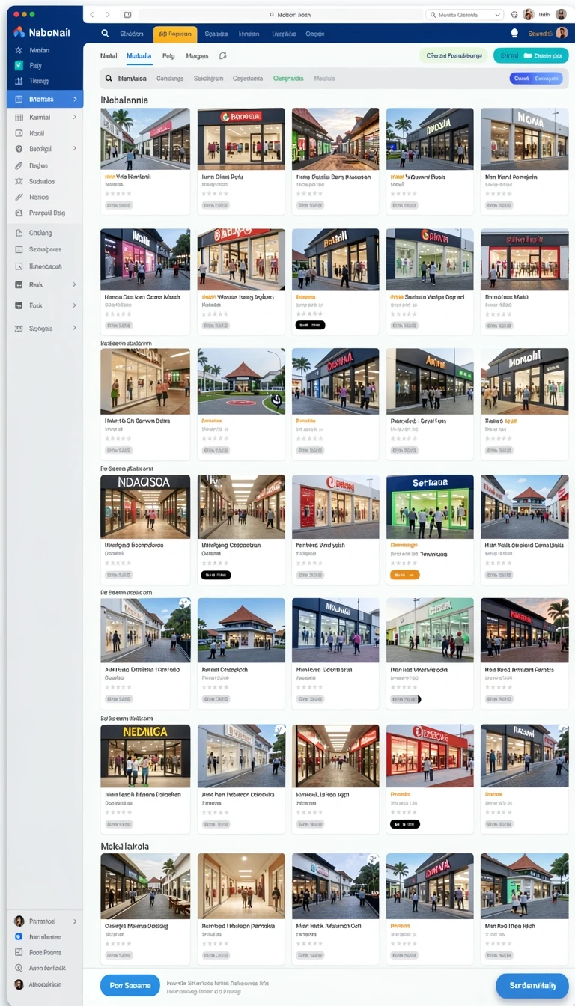Click the icon beside Seoaalperes in sidebar
575x1006 pixels.
(x=19, y=249)
